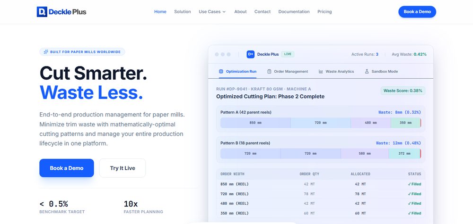Screen dimensions: 473x224
Task: Select the 580 mm segment in Pattern B
Action: pos(365,153)
